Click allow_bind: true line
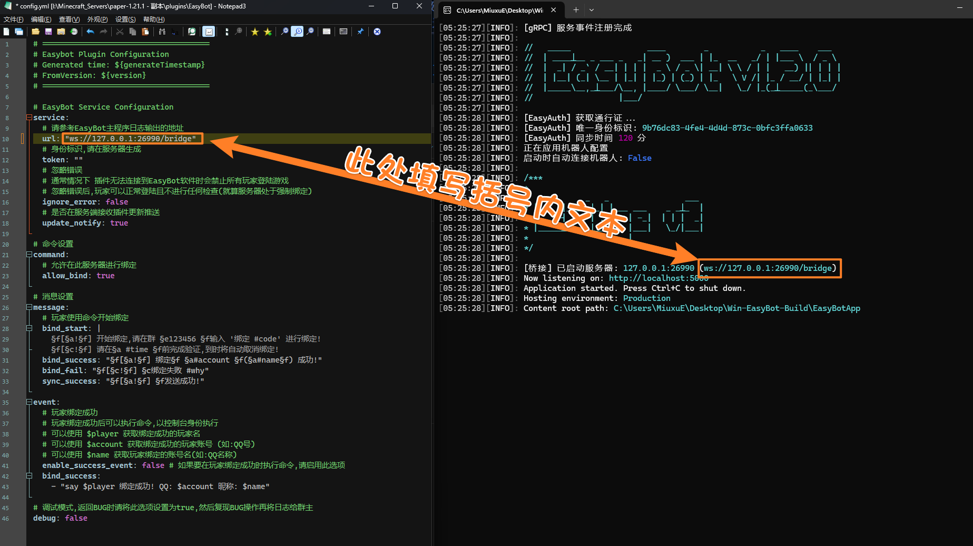Screen dimensions: 973x546 point(78,276)
